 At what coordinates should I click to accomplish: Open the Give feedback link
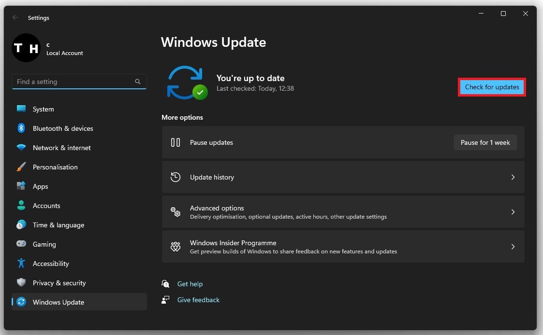pyautogui.click(x=198, y=300)
